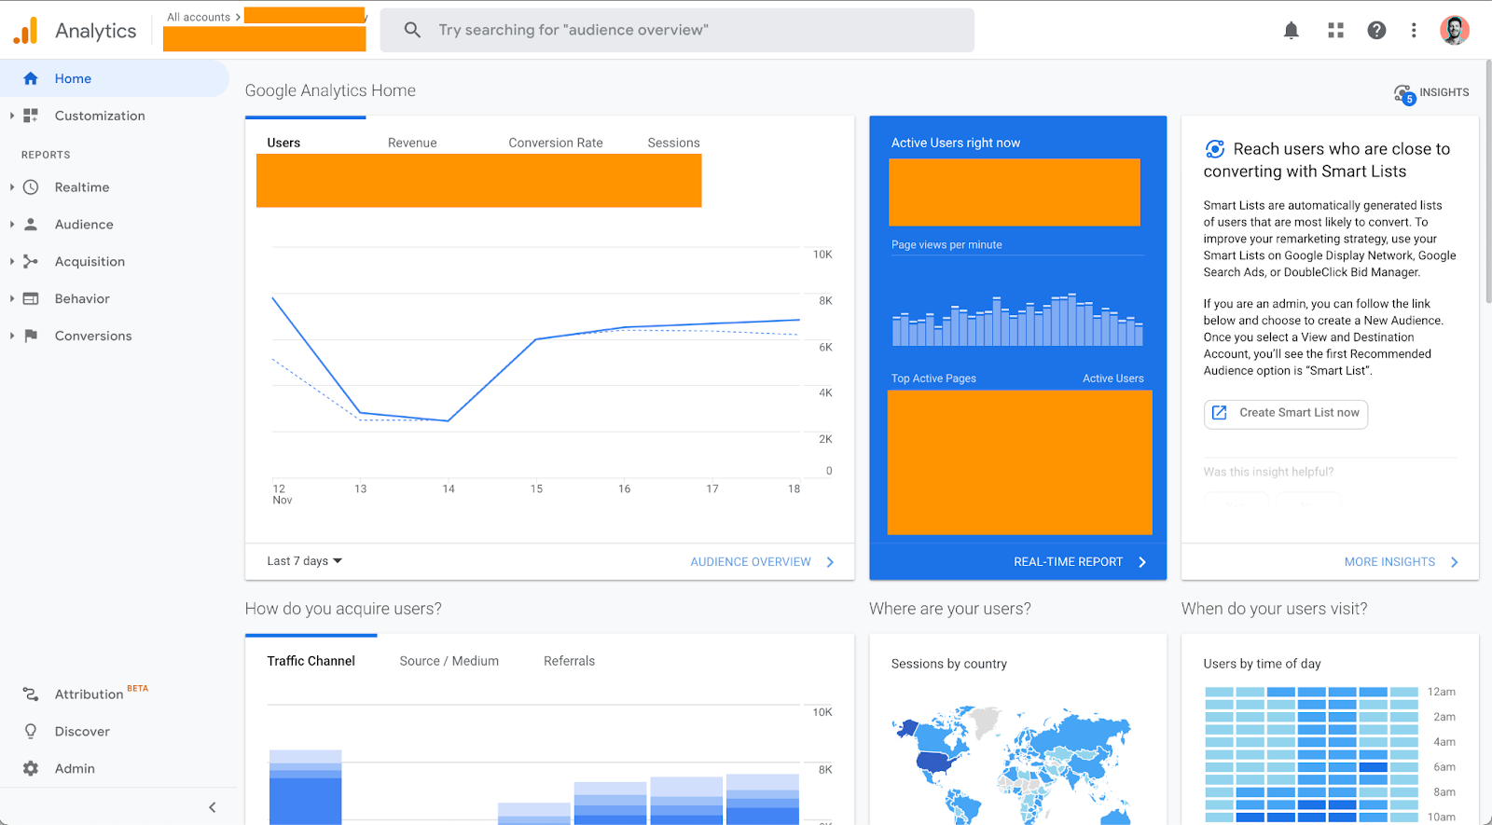Click the 'Active Users right now' heading
Image resolution: width=1492 pixels, height=825 pixels.
[x=956, y=143]
